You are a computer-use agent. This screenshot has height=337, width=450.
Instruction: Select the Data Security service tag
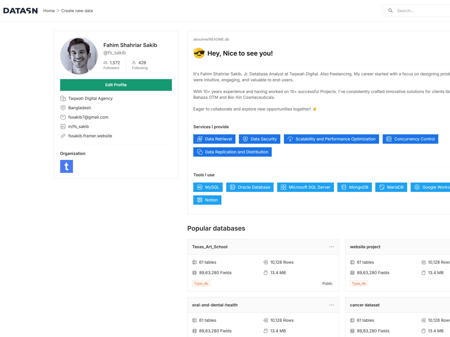pos(260,139)
